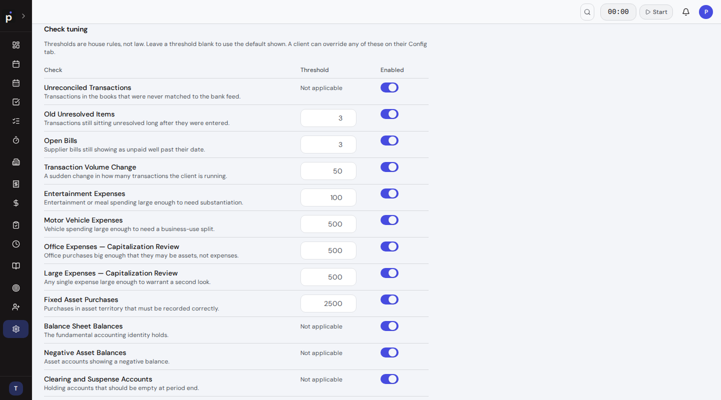
Task: Open the clipboard with checkmark icon
Action: [x=16, y=225]
